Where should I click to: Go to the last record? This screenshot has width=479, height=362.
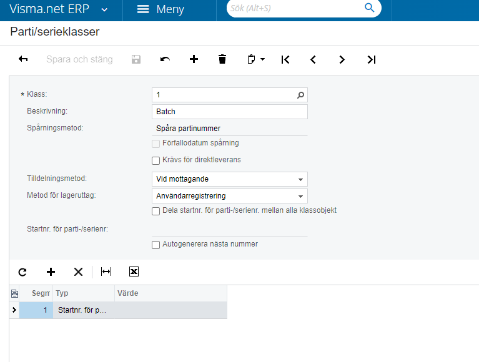[371, 59]
